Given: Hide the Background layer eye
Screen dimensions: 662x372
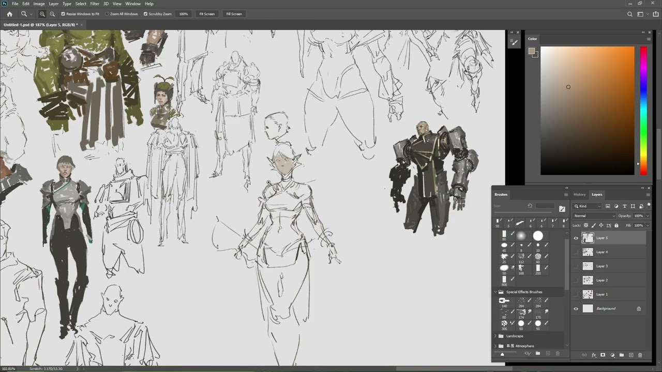Looking at the screenshot, I should (x=576, y=309).
